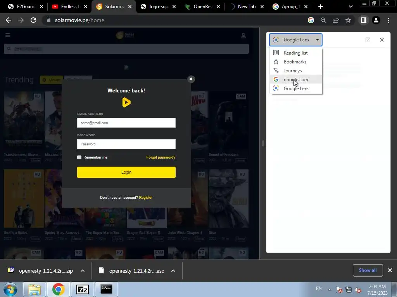Viewport: 397px width, 297px height.
Task: Open the Sound of Freedom poster
Action: 228,121
